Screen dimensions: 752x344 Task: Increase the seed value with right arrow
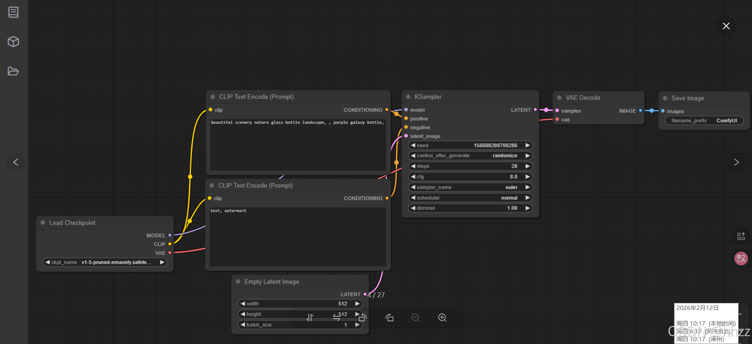(528, 145)
